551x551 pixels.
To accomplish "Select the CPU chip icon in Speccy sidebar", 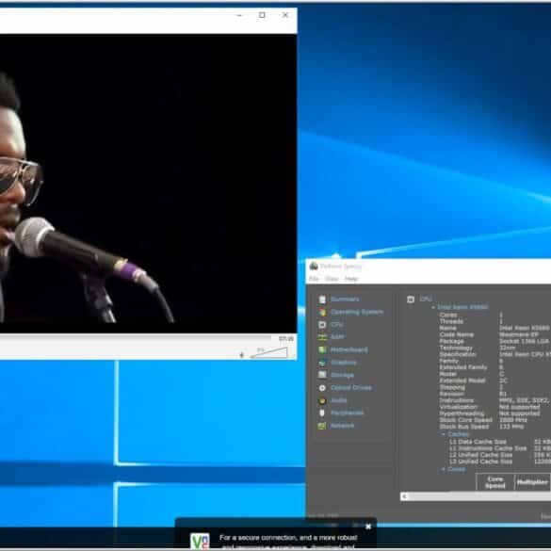I will 322,325.
